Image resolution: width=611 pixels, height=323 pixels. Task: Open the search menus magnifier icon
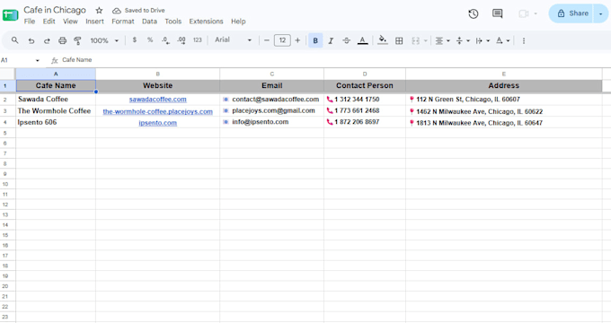click(14, 40)
